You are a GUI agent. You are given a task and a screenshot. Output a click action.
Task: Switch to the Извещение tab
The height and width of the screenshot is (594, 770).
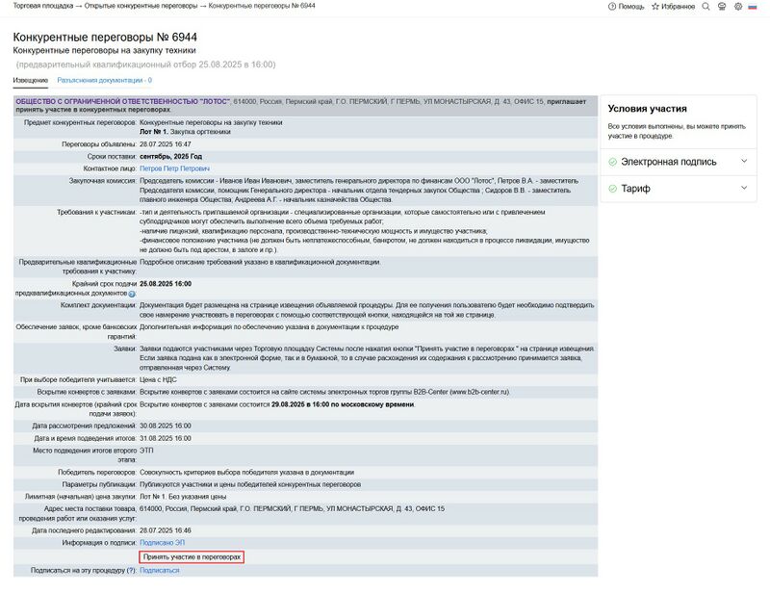(31, 81)
